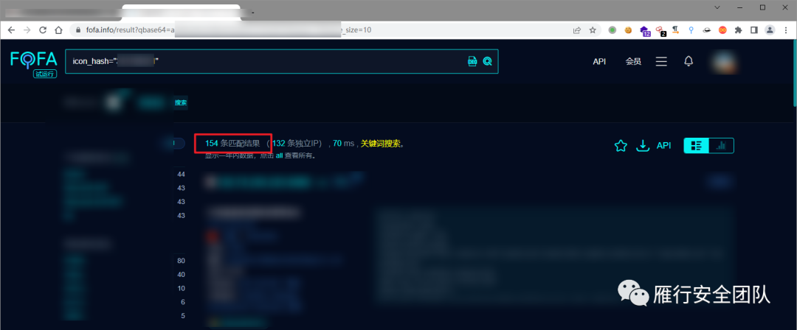The height and width of the screenshot is (330, 797).
Task: Open the cookie extension
Action: coord(628,30)
